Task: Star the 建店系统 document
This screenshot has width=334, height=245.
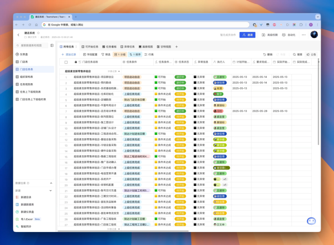Action: coord(38,33)
